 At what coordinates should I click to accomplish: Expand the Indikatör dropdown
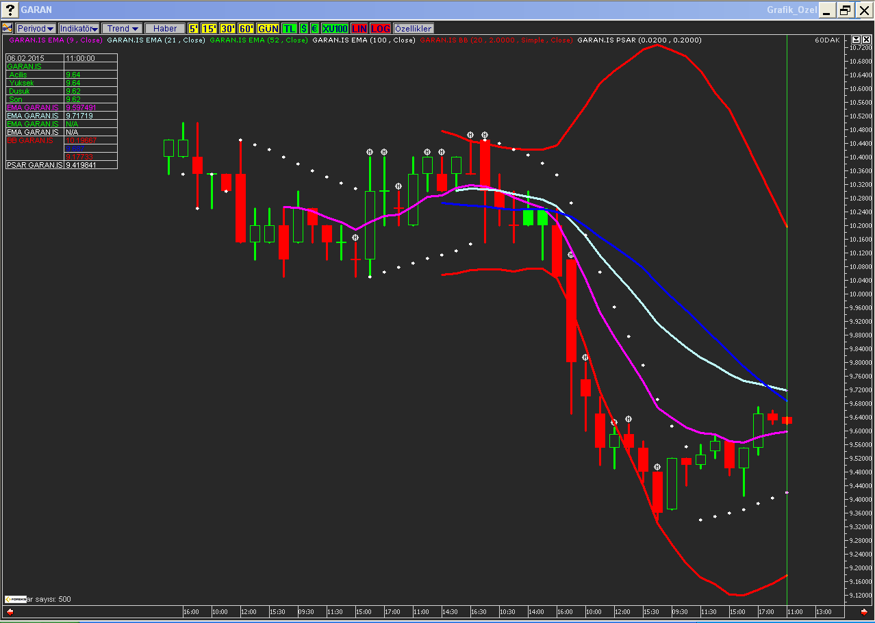click(79, 28)
